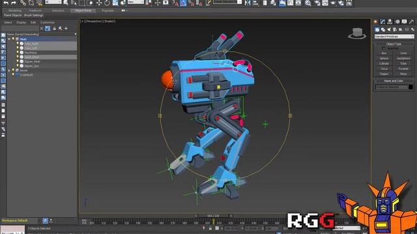The image size is (417, 234).
Task: Activate the Bind to Space Warp tool
Action: [39, 3]
